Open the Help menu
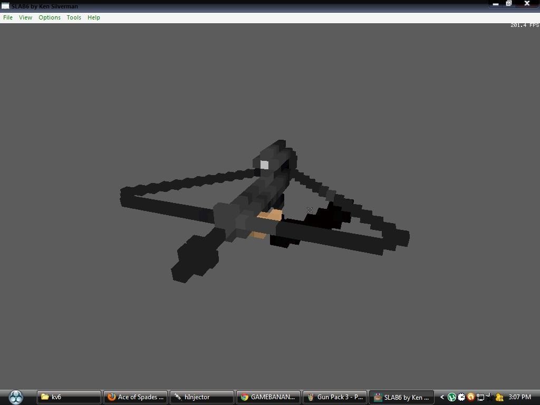The image size is (540, 405). (94, 17)
